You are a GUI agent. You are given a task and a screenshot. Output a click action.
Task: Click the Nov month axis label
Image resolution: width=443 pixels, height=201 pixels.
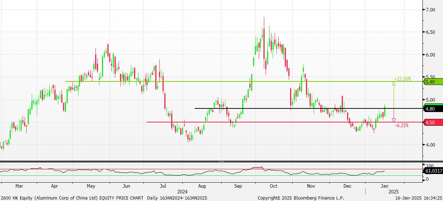[x=311, y=186]
